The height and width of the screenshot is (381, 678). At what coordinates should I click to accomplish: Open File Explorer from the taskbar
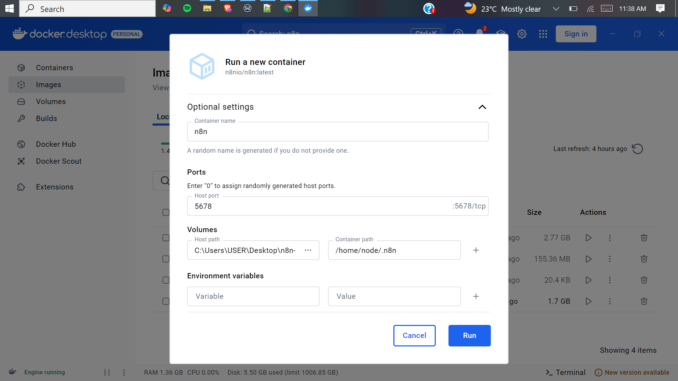click(x=207, y=8)
